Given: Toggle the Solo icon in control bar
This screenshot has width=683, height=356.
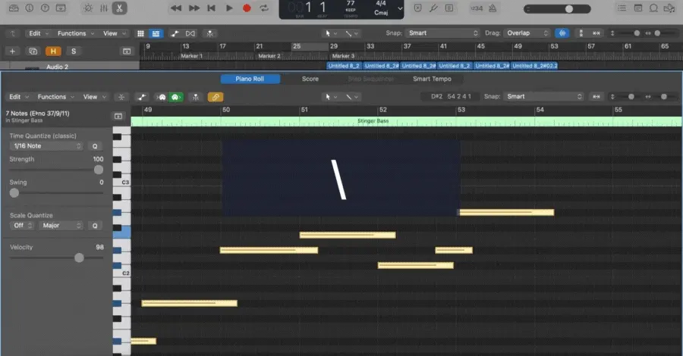Looking at the screenshot, I should click(x=449, y=8).
